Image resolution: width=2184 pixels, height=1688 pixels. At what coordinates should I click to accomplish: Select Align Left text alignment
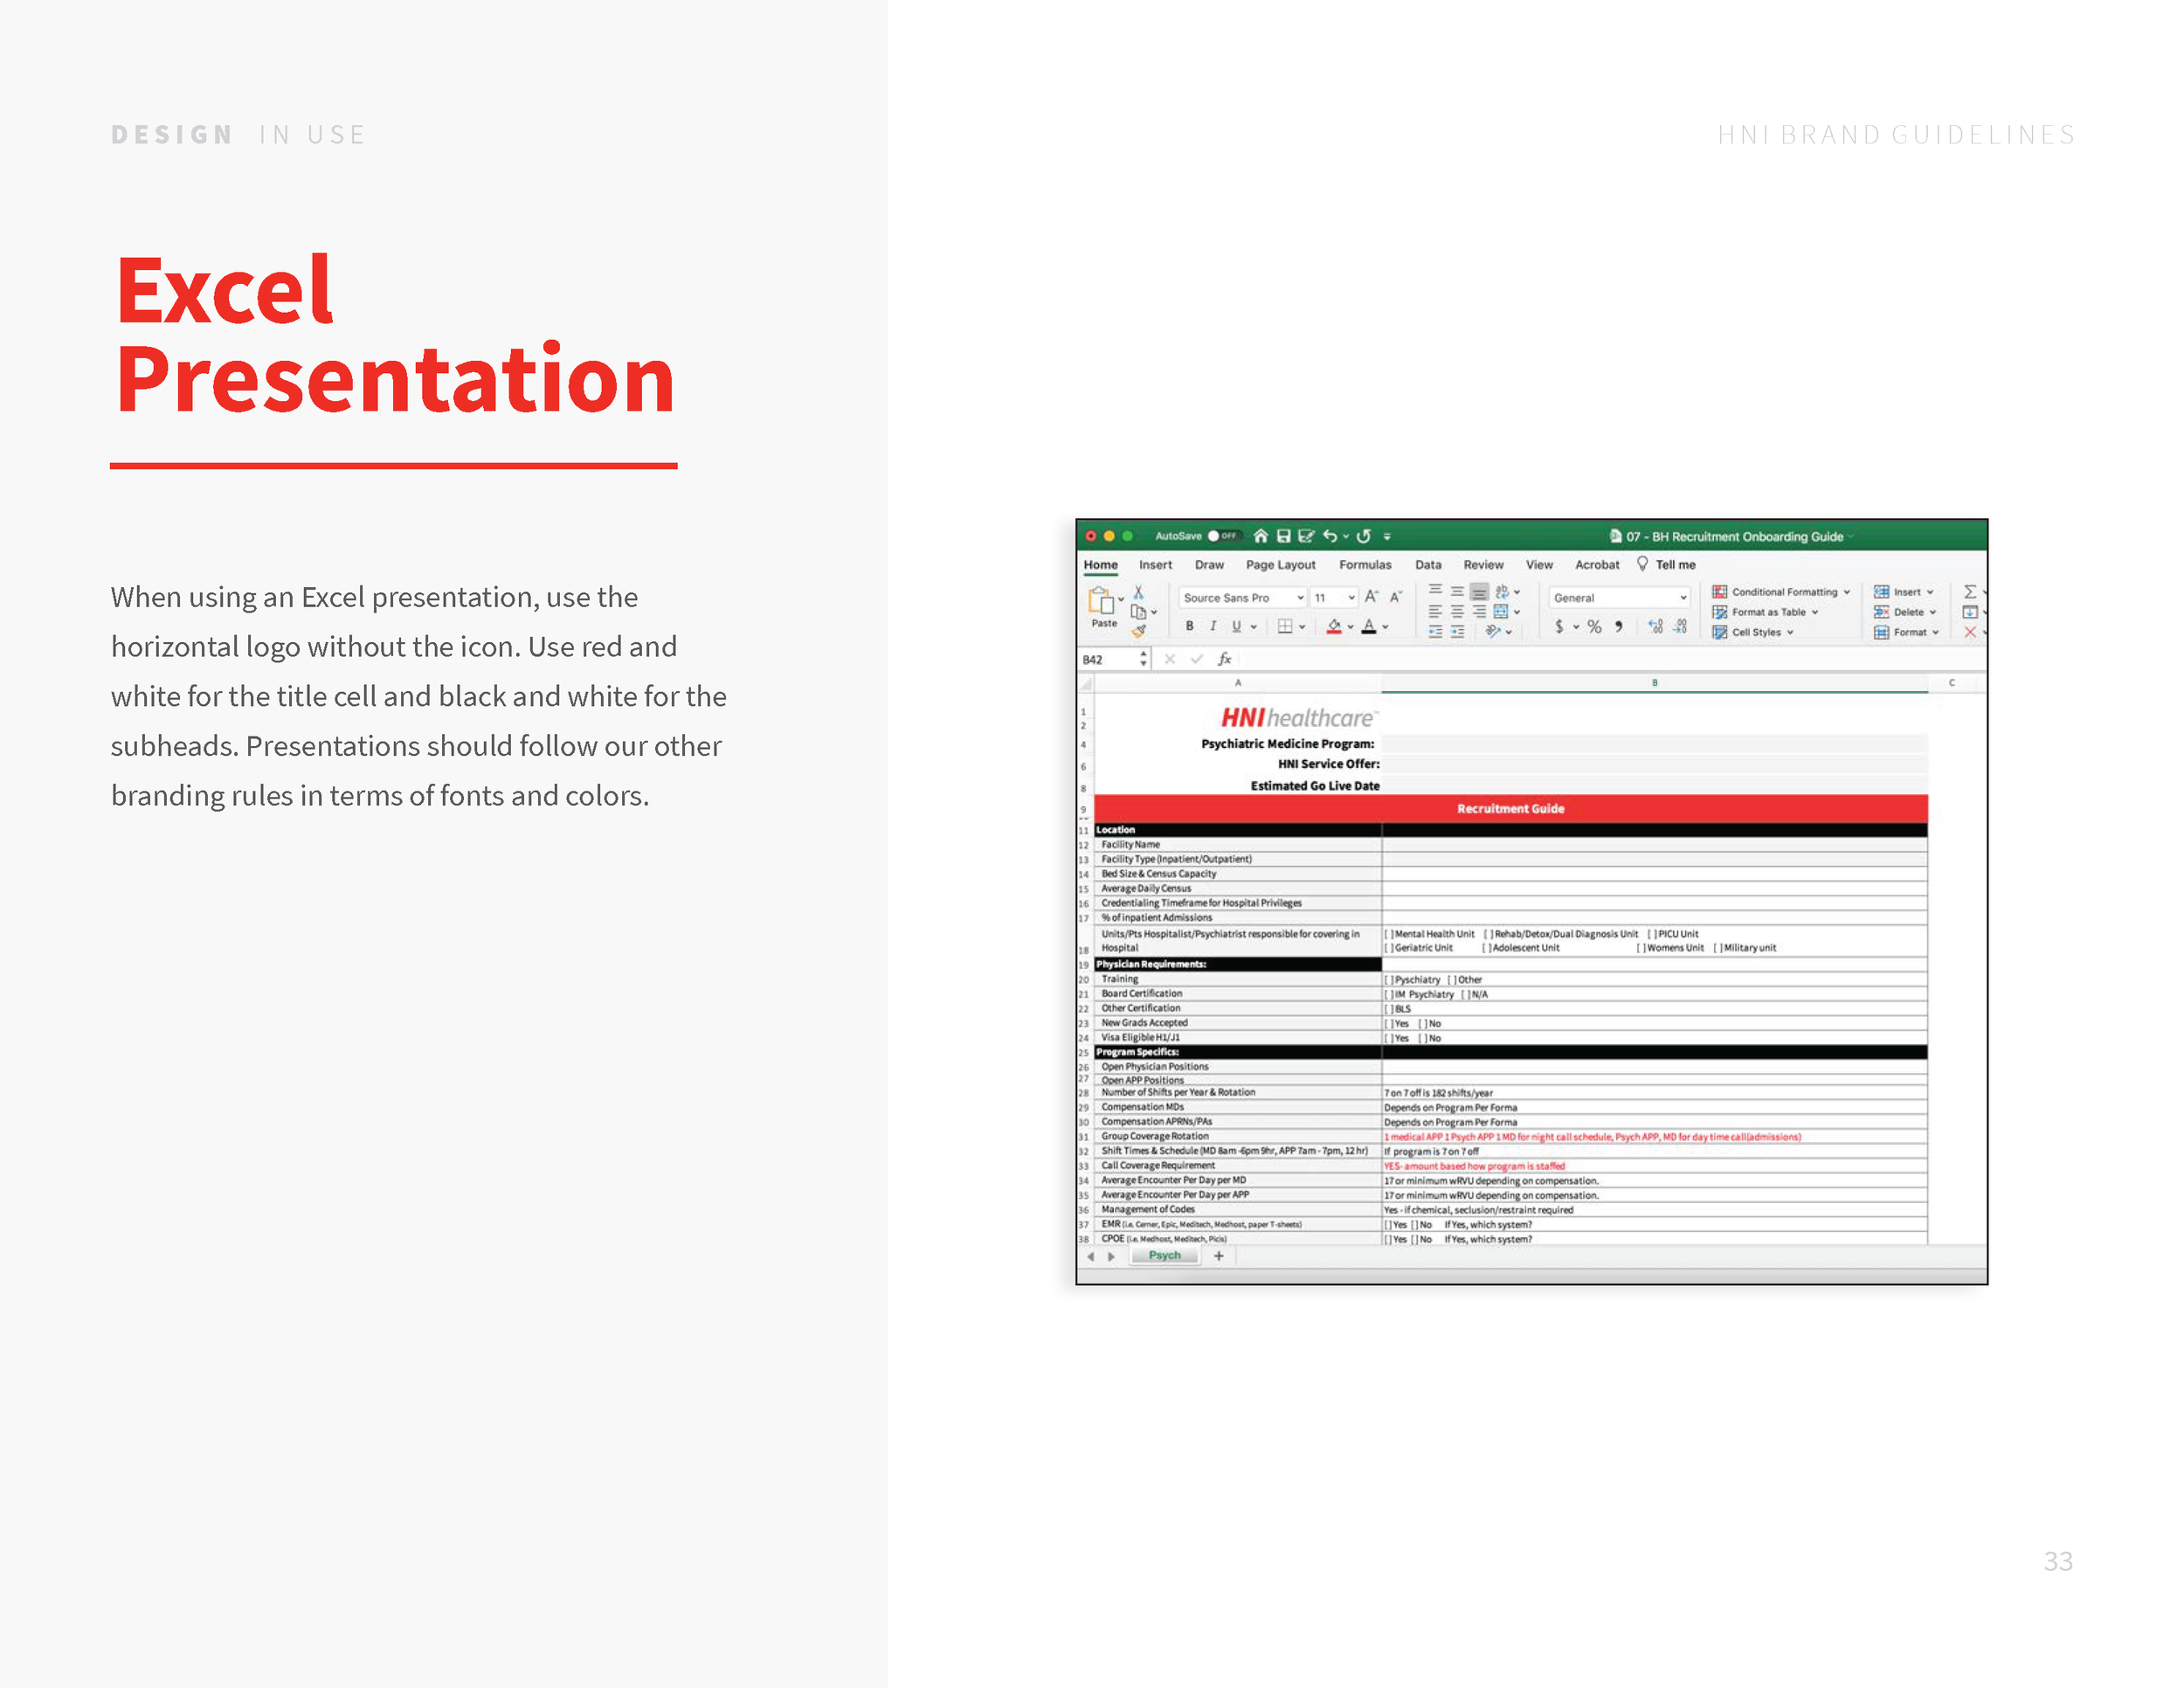pos(1435,612)
